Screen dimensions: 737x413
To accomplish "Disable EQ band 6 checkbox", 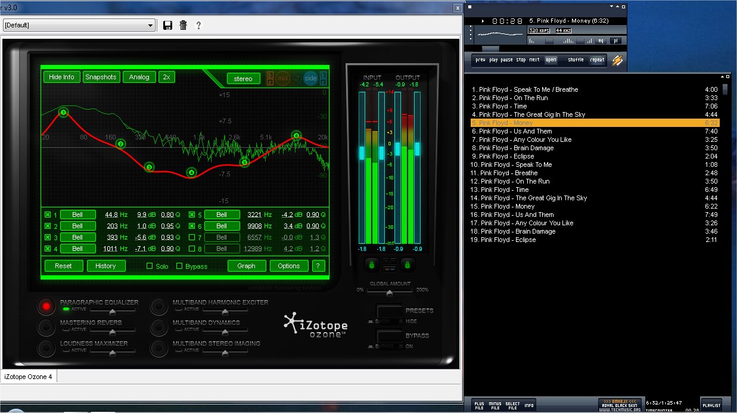I will pyautogui.click(x=192, y=226).
